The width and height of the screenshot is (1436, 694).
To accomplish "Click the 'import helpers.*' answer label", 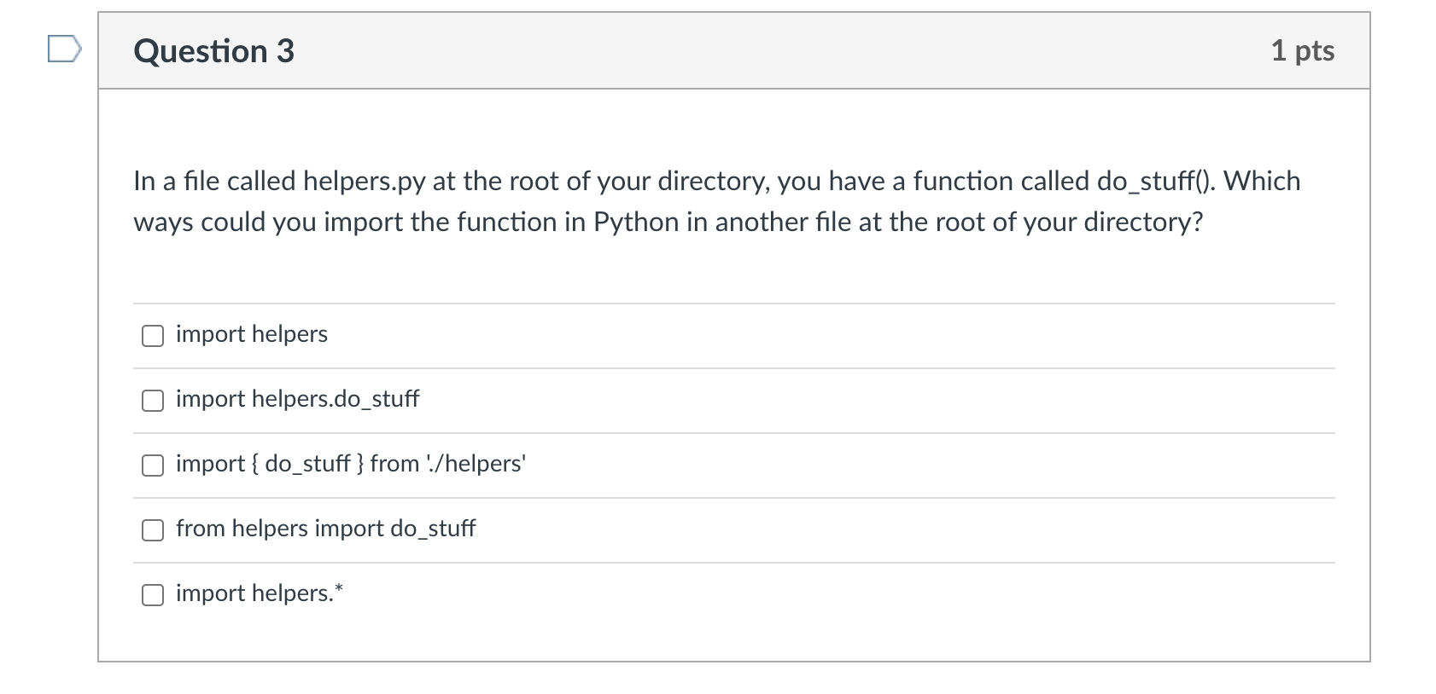I will point(259,593).
